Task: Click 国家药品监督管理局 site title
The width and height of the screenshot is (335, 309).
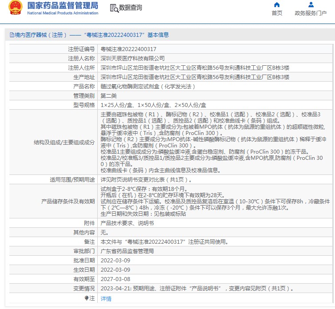Action: click(63, 6)
